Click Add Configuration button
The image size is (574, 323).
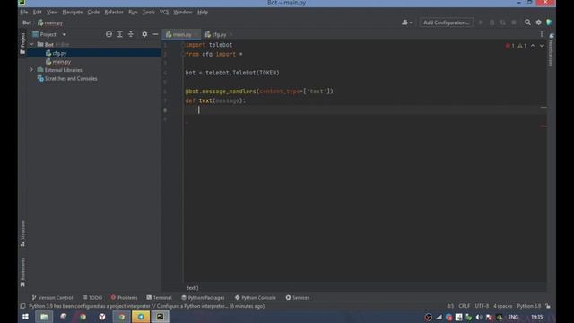(x=447, y=22)
